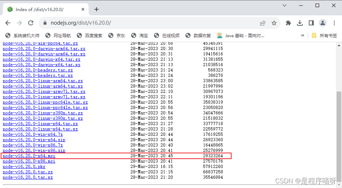
Task: Download node-v16.20.0-win-x64.zip
Action: [x=34, y=140]
